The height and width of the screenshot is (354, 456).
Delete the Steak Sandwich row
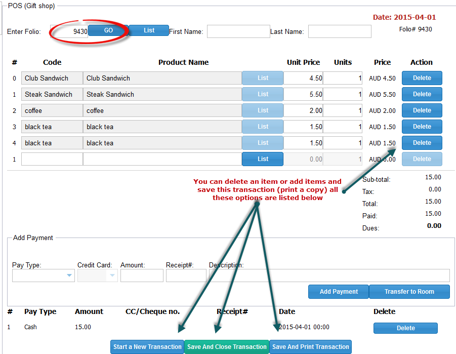422,94
